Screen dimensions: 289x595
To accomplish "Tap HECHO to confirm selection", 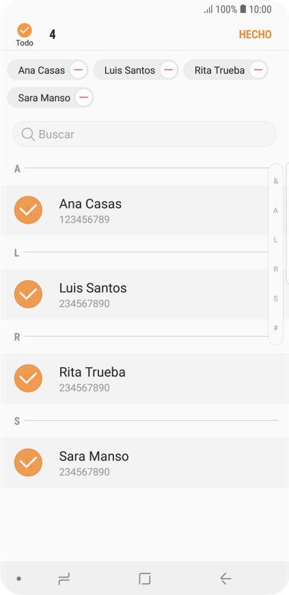I will pos(256,34).
